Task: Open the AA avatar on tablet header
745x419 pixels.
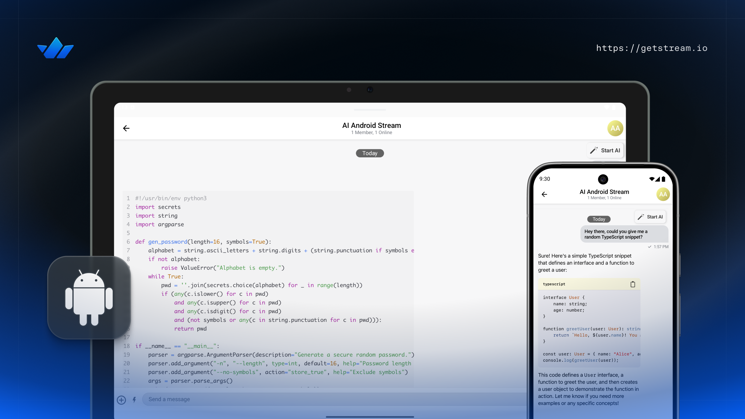Action: coord(615,128)
